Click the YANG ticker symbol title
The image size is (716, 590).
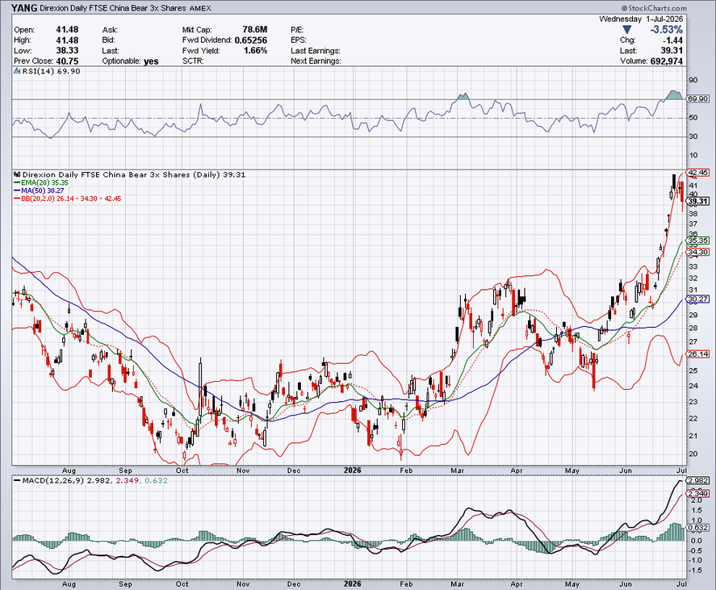pos(24,8)
